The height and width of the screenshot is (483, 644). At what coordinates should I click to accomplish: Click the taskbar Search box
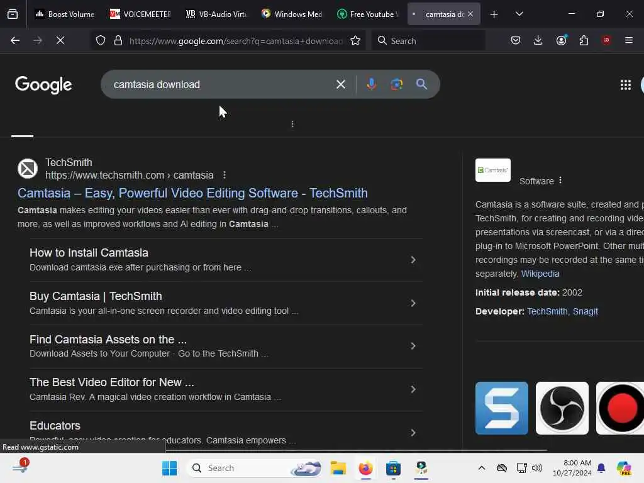pos(254,468)
